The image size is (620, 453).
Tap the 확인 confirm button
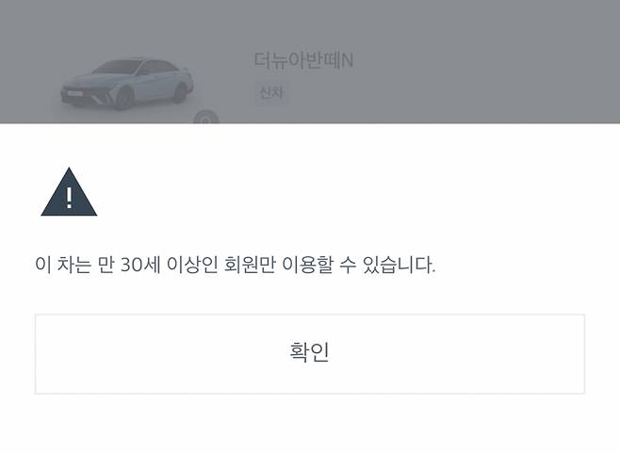(310, 354)
